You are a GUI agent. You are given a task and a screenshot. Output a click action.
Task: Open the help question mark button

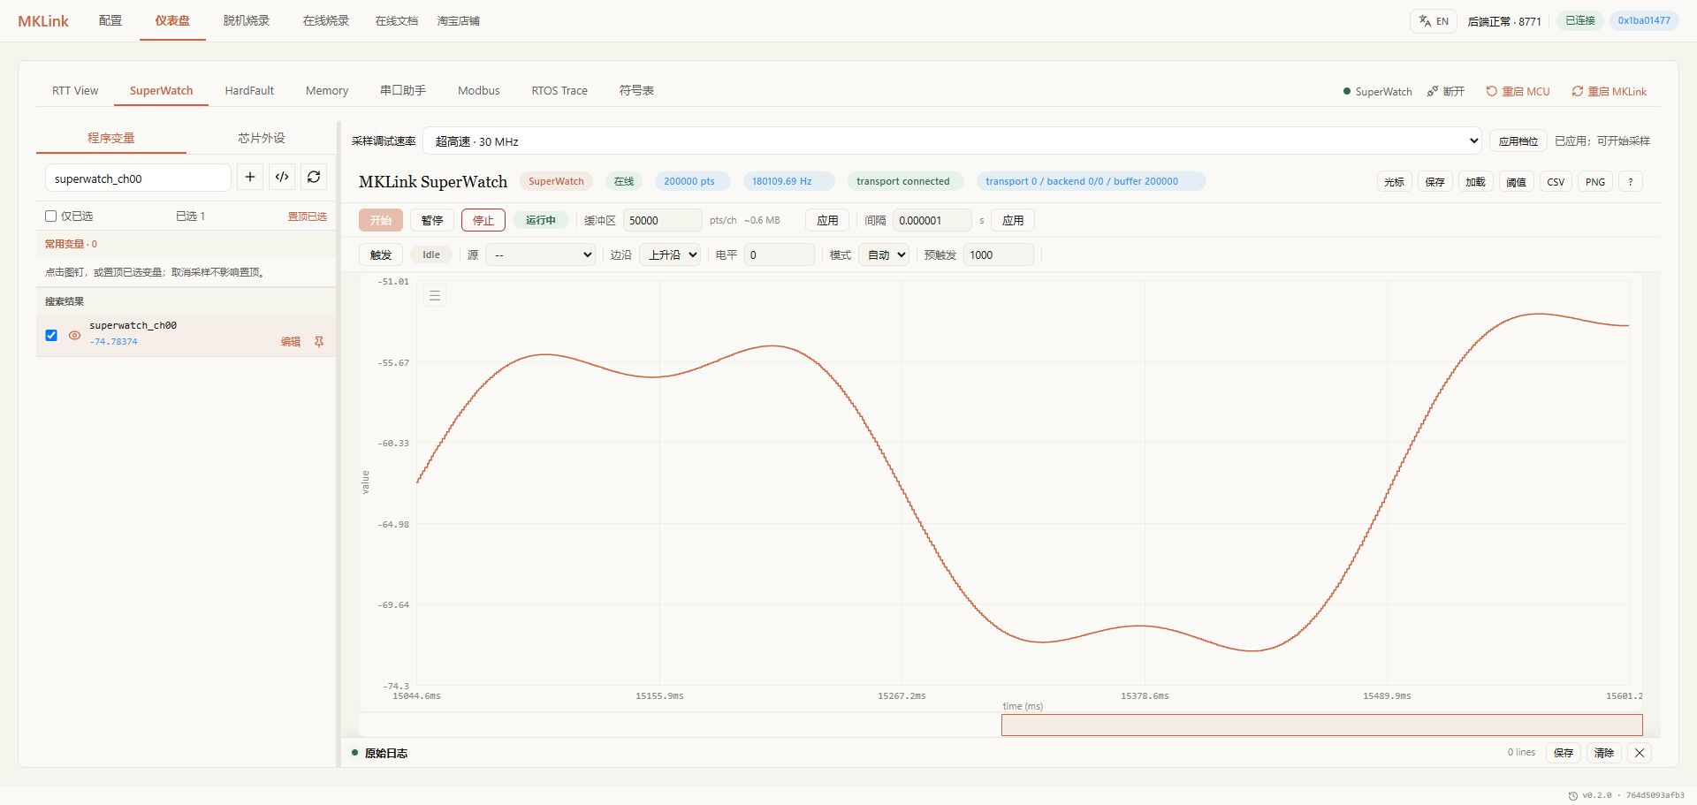pyautogui.click(x=1631, y=182)
